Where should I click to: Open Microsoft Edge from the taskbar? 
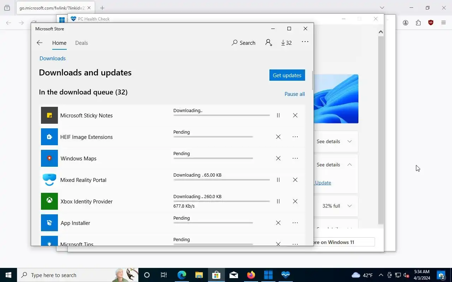182,275
